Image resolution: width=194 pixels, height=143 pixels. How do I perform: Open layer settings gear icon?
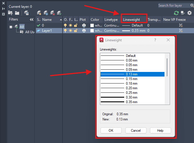189,13
